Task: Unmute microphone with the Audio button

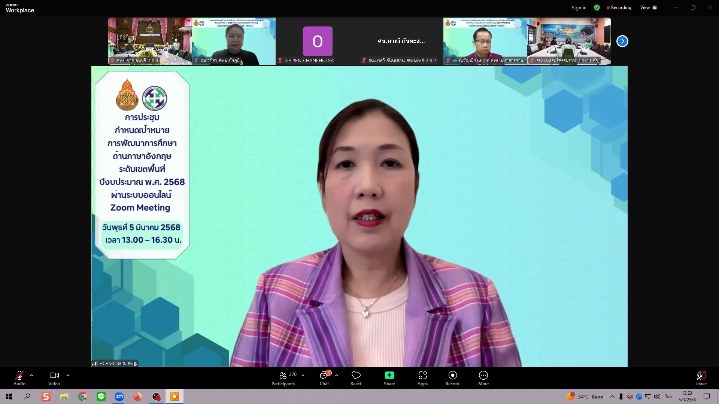Action: click(19, 378)
